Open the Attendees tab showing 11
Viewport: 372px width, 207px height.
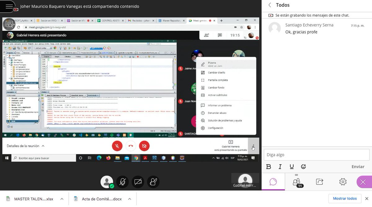tap(297, 182)
